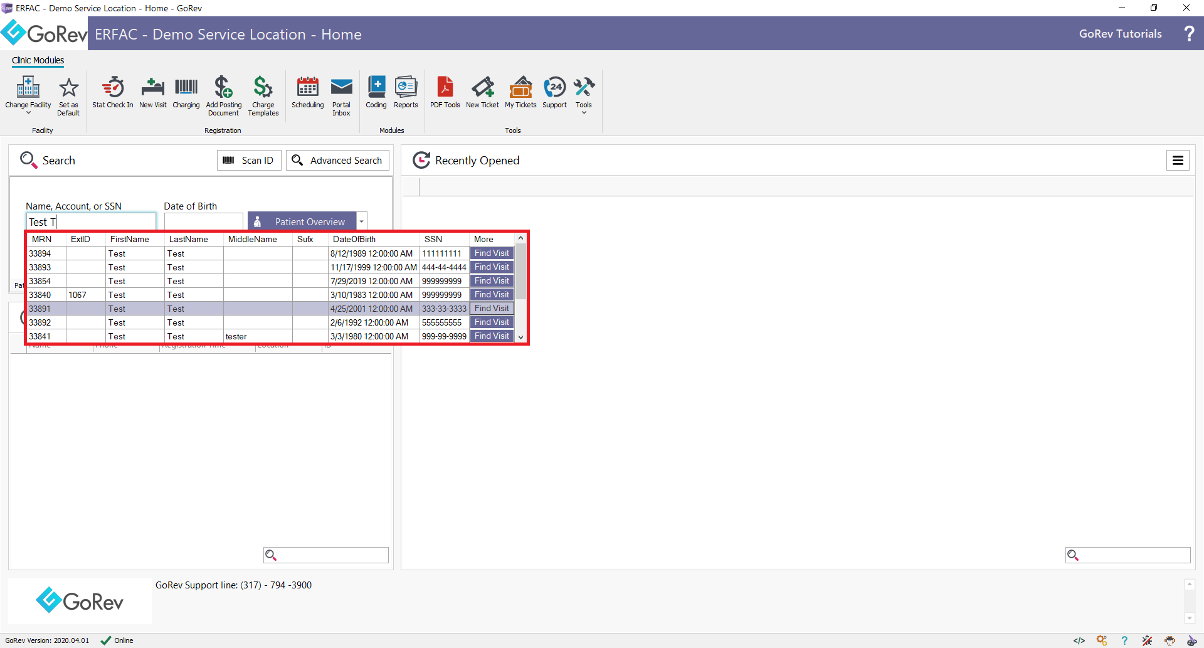Select SSN cell 444-44-4444

coord(445,267)
